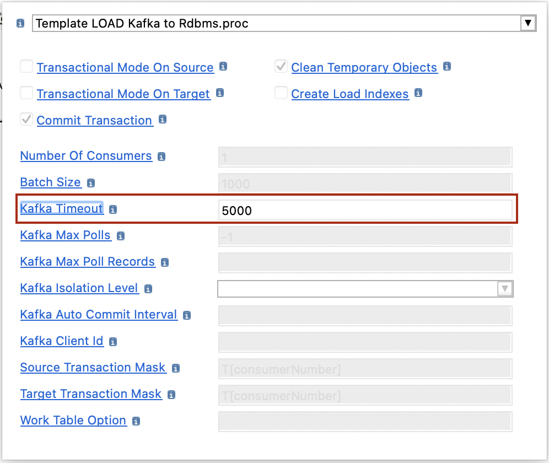The height and width of the screenshot is (463, 549).
Task: Click the info icon beside Work Table Option
Action: (136, 421)
